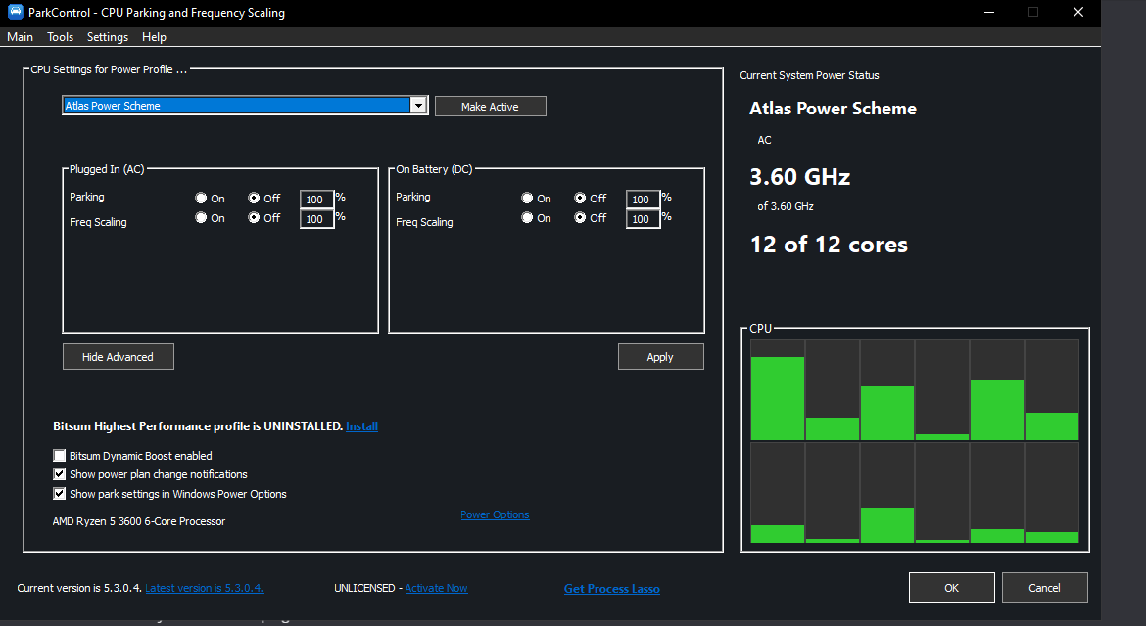Click the ParkControl app icon in title bar
Image resolution: width=1146 pixels, height=626 pixels.
[15, 12]
